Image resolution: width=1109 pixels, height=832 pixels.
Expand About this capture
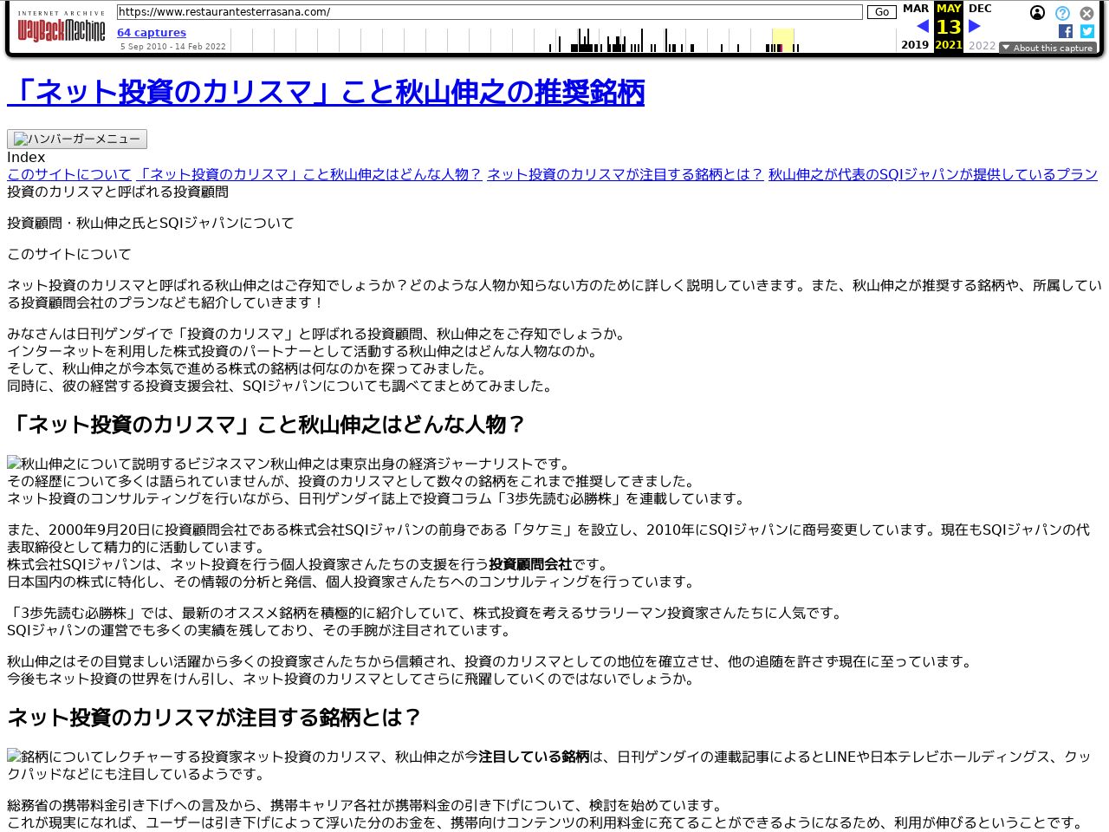pos(1047,48)
